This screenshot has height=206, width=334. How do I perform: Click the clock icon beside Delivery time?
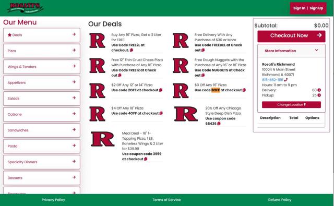tap(319, 90)
